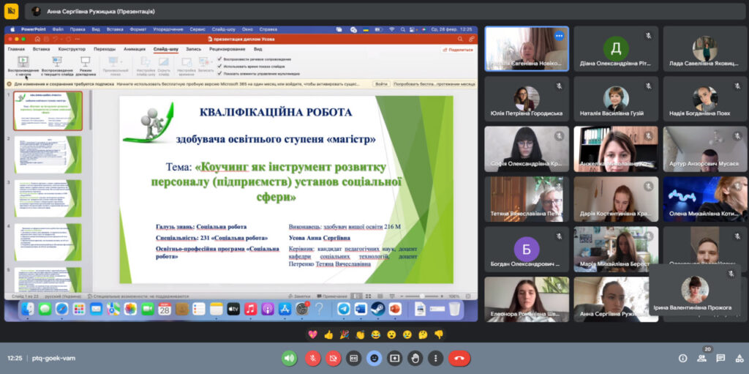Turn off the microphone in the call bar
Viewport: 749px width, 374px height.
[312, 359]
